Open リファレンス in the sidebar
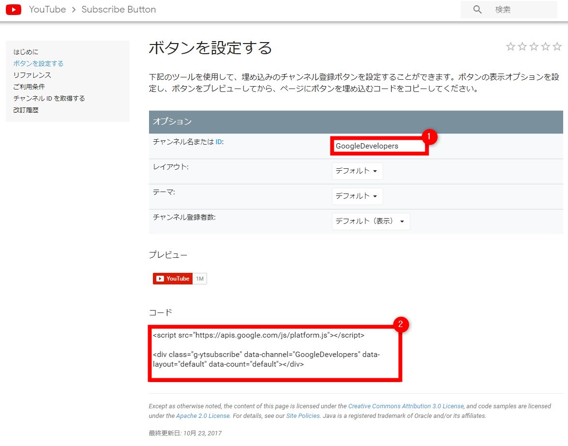Image resolution: width=568 pixels, height=446 pixels. [32, 75]
